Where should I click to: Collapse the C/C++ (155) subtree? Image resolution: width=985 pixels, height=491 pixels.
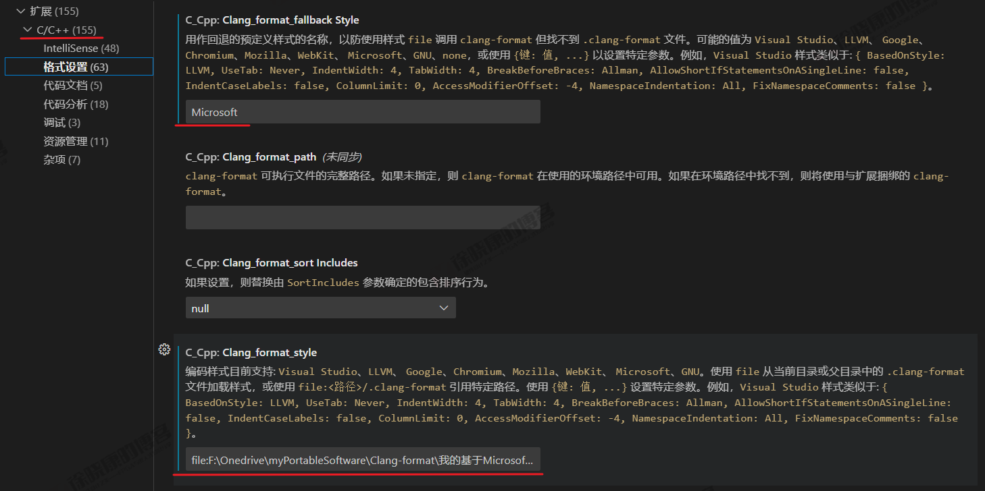click(26, 30)
